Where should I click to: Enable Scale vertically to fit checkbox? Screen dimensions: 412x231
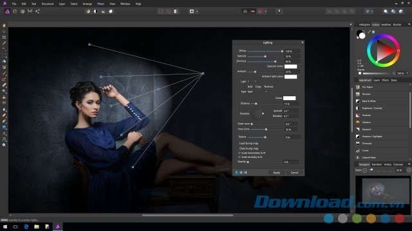click(x=239, y=157)
